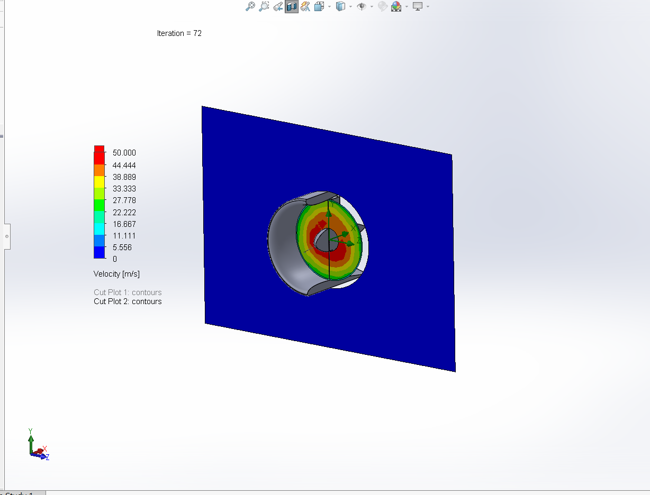650x495 pixels.
Task: Click the cyan legend swatch near 16.667
Action: click(x=99, y=229)
